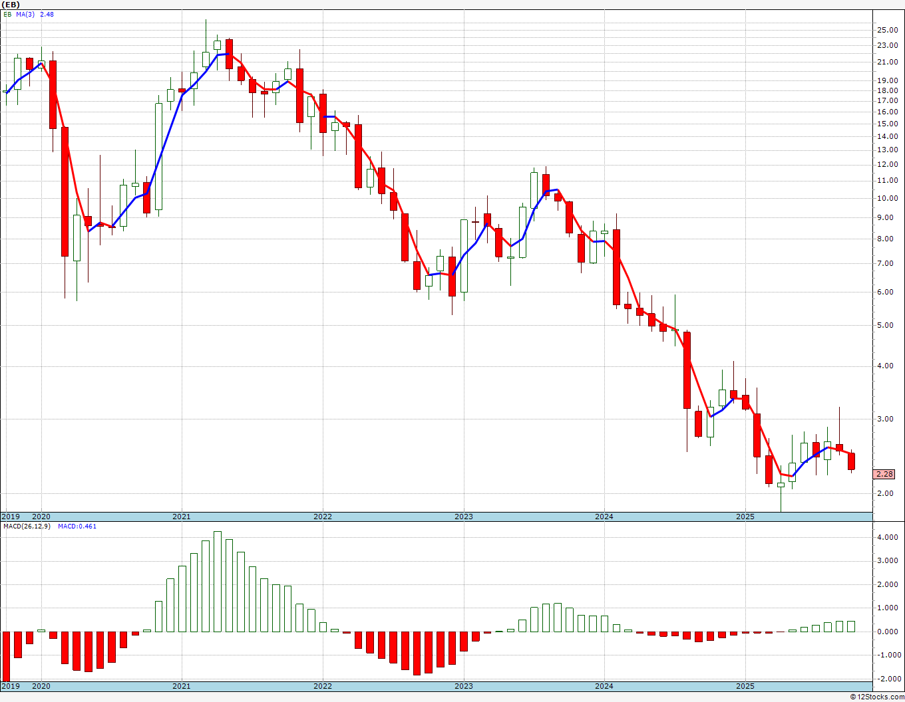Screen dimensions: 905x702
Task: Select the 15.00 price axis label
Action: [x=887, y=124]
